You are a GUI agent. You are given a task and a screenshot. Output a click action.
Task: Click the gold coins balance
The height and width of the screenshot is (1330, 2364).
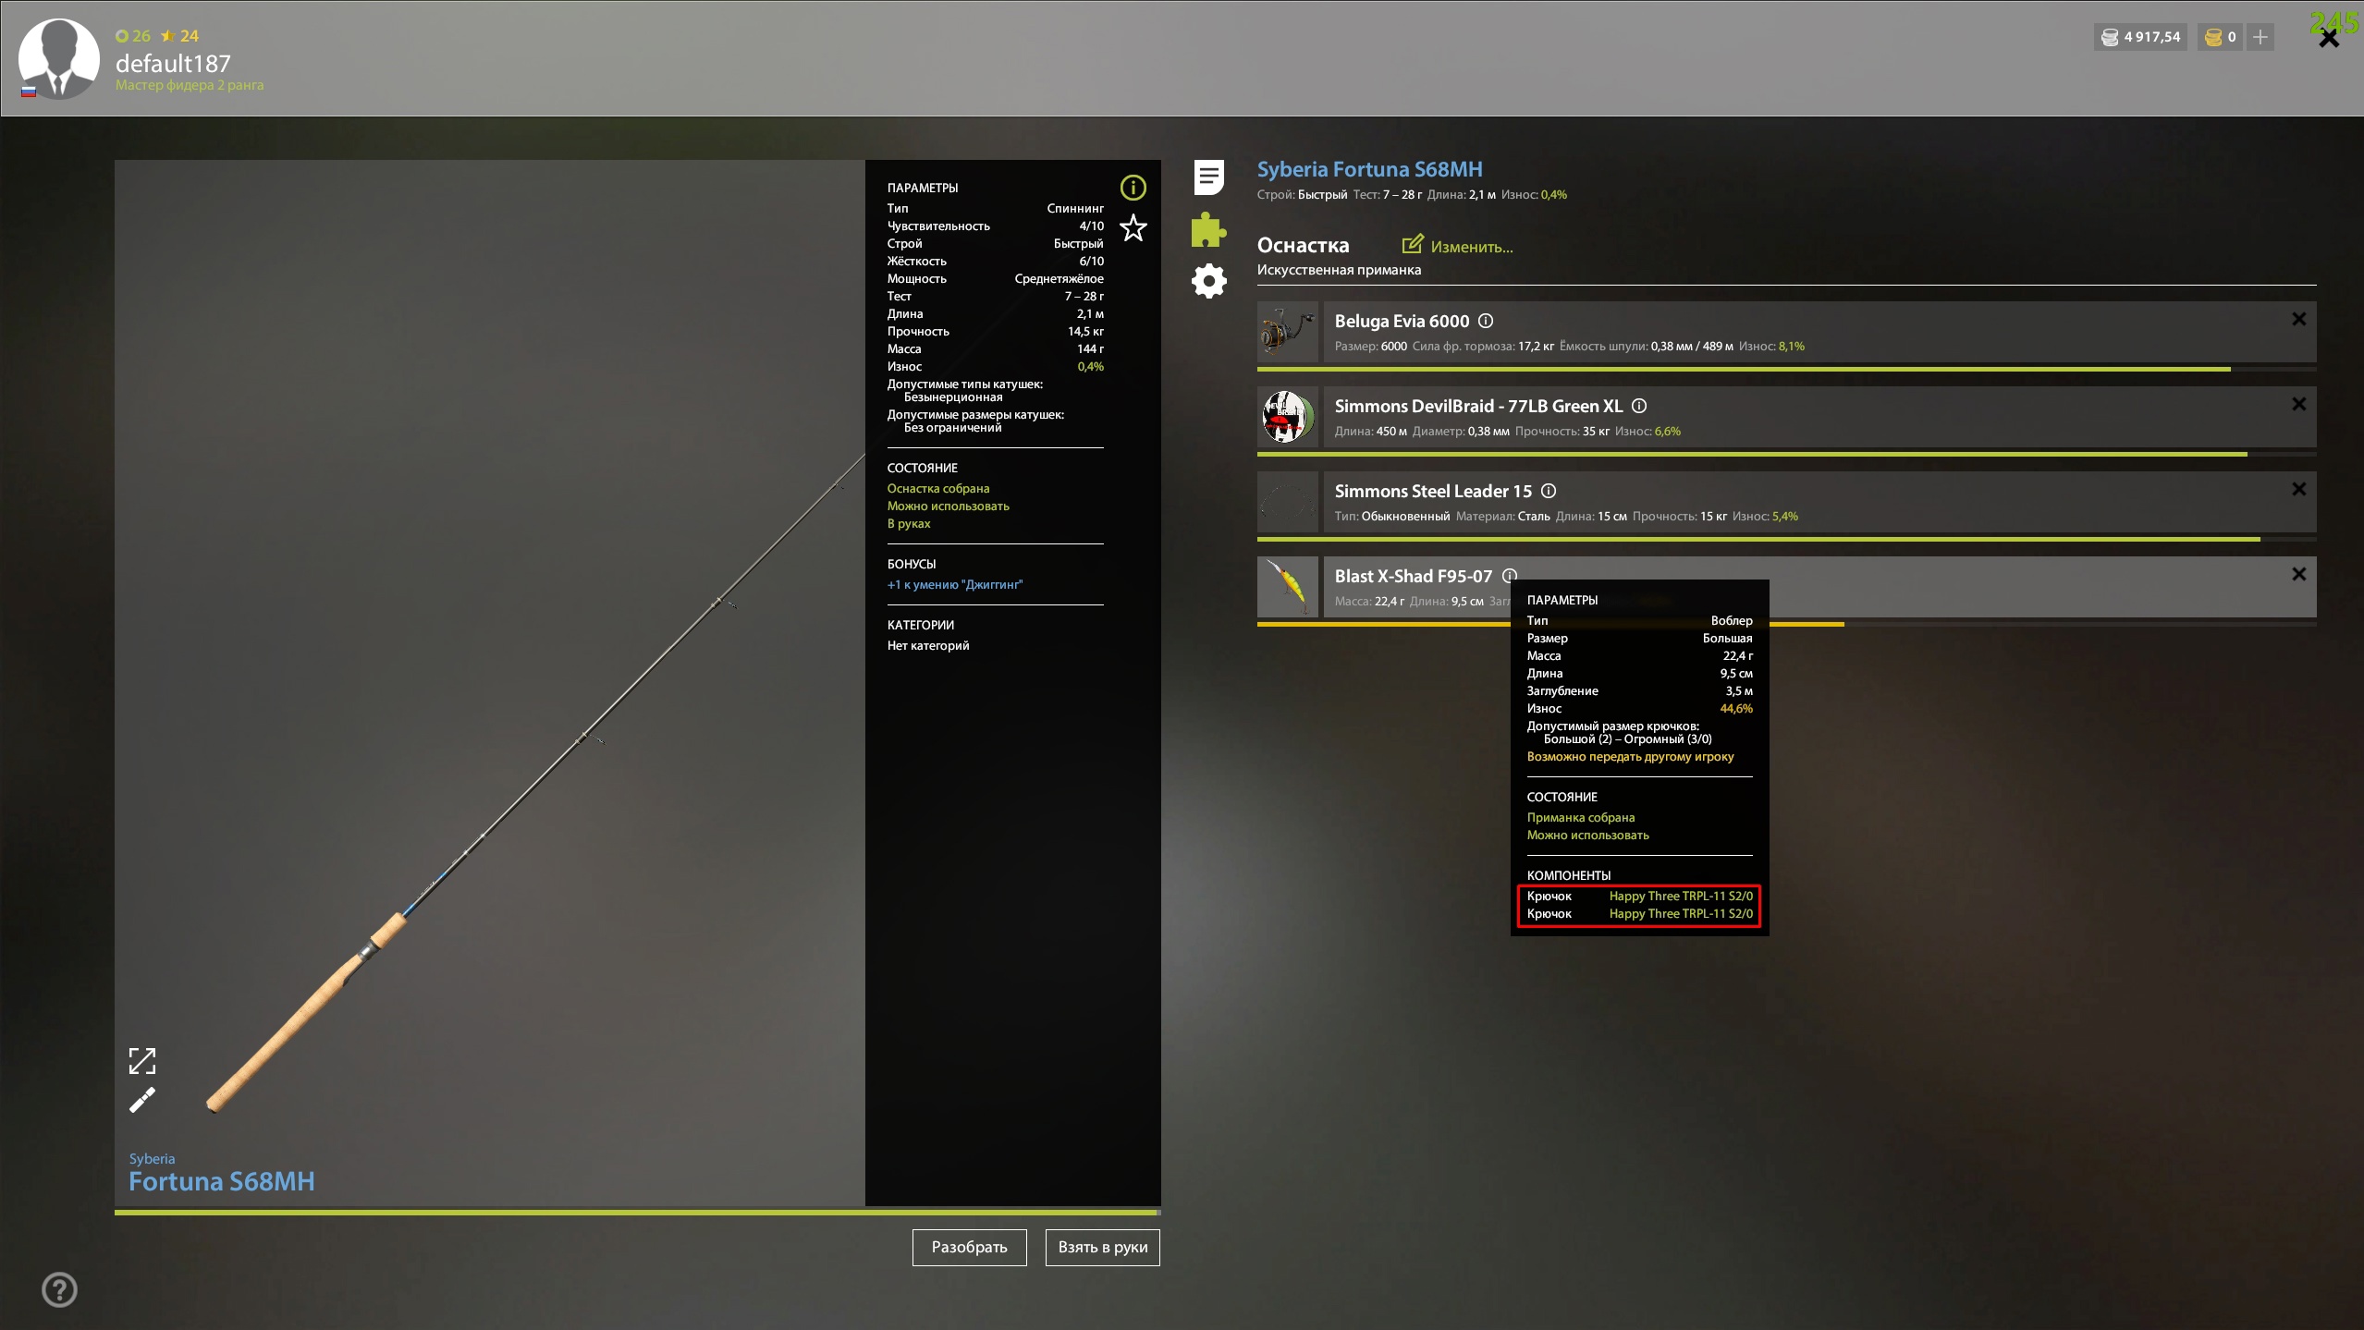(2219, 37)
